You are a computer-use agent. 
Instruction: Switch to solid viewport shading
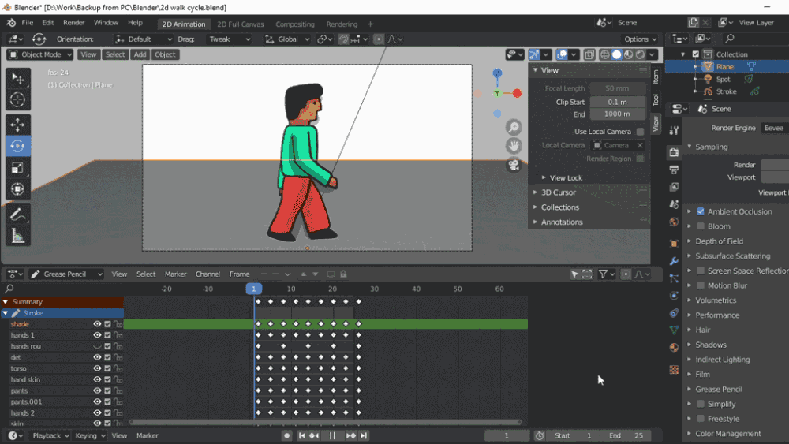tap(616, 54)
